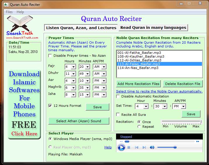Click the fast-forward icon beside seek bar
This screenshot has width=209, height=165.
coord(198,141)
